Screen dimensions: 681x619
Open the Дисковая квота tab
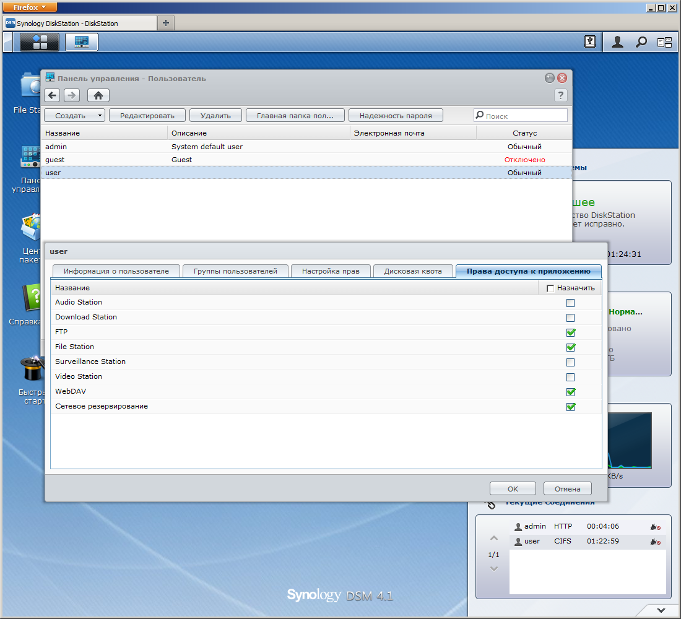click(x=412, y=271)
